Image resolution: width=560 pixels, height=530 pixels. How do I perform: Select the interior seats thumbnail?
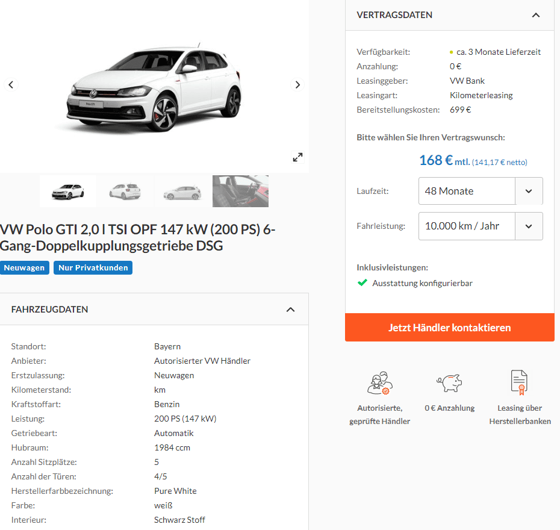click(x=240, y=191)
